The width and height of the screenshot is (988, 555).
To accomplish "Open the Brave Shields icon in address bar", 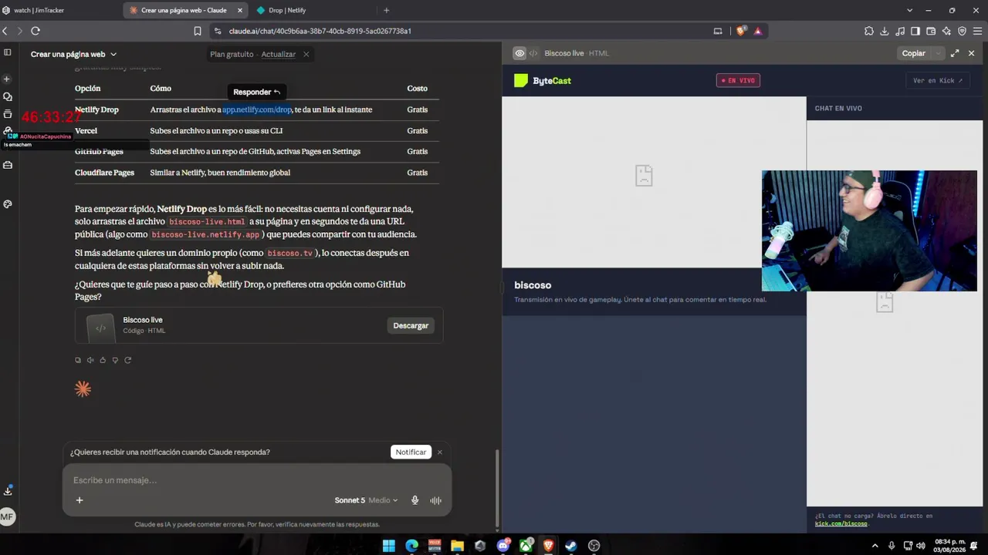I will click(x=741, y=31).
